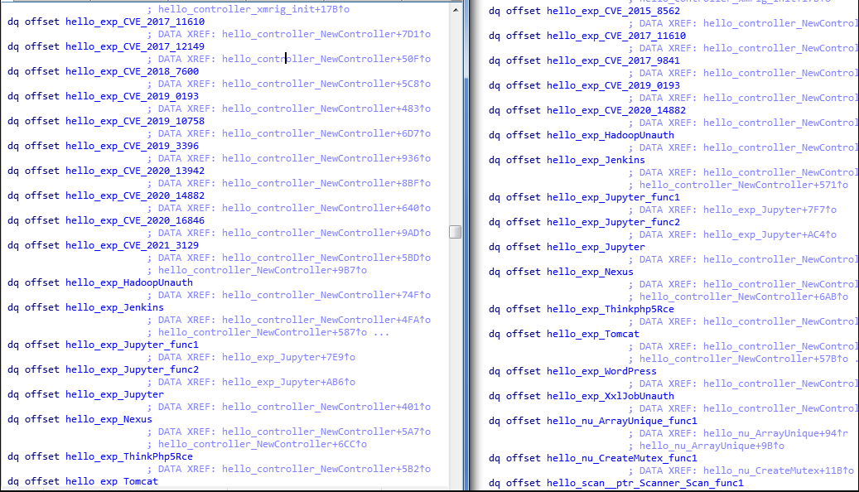Select hello_exp_HadoopUnauth in the right pane

(610, 135)
